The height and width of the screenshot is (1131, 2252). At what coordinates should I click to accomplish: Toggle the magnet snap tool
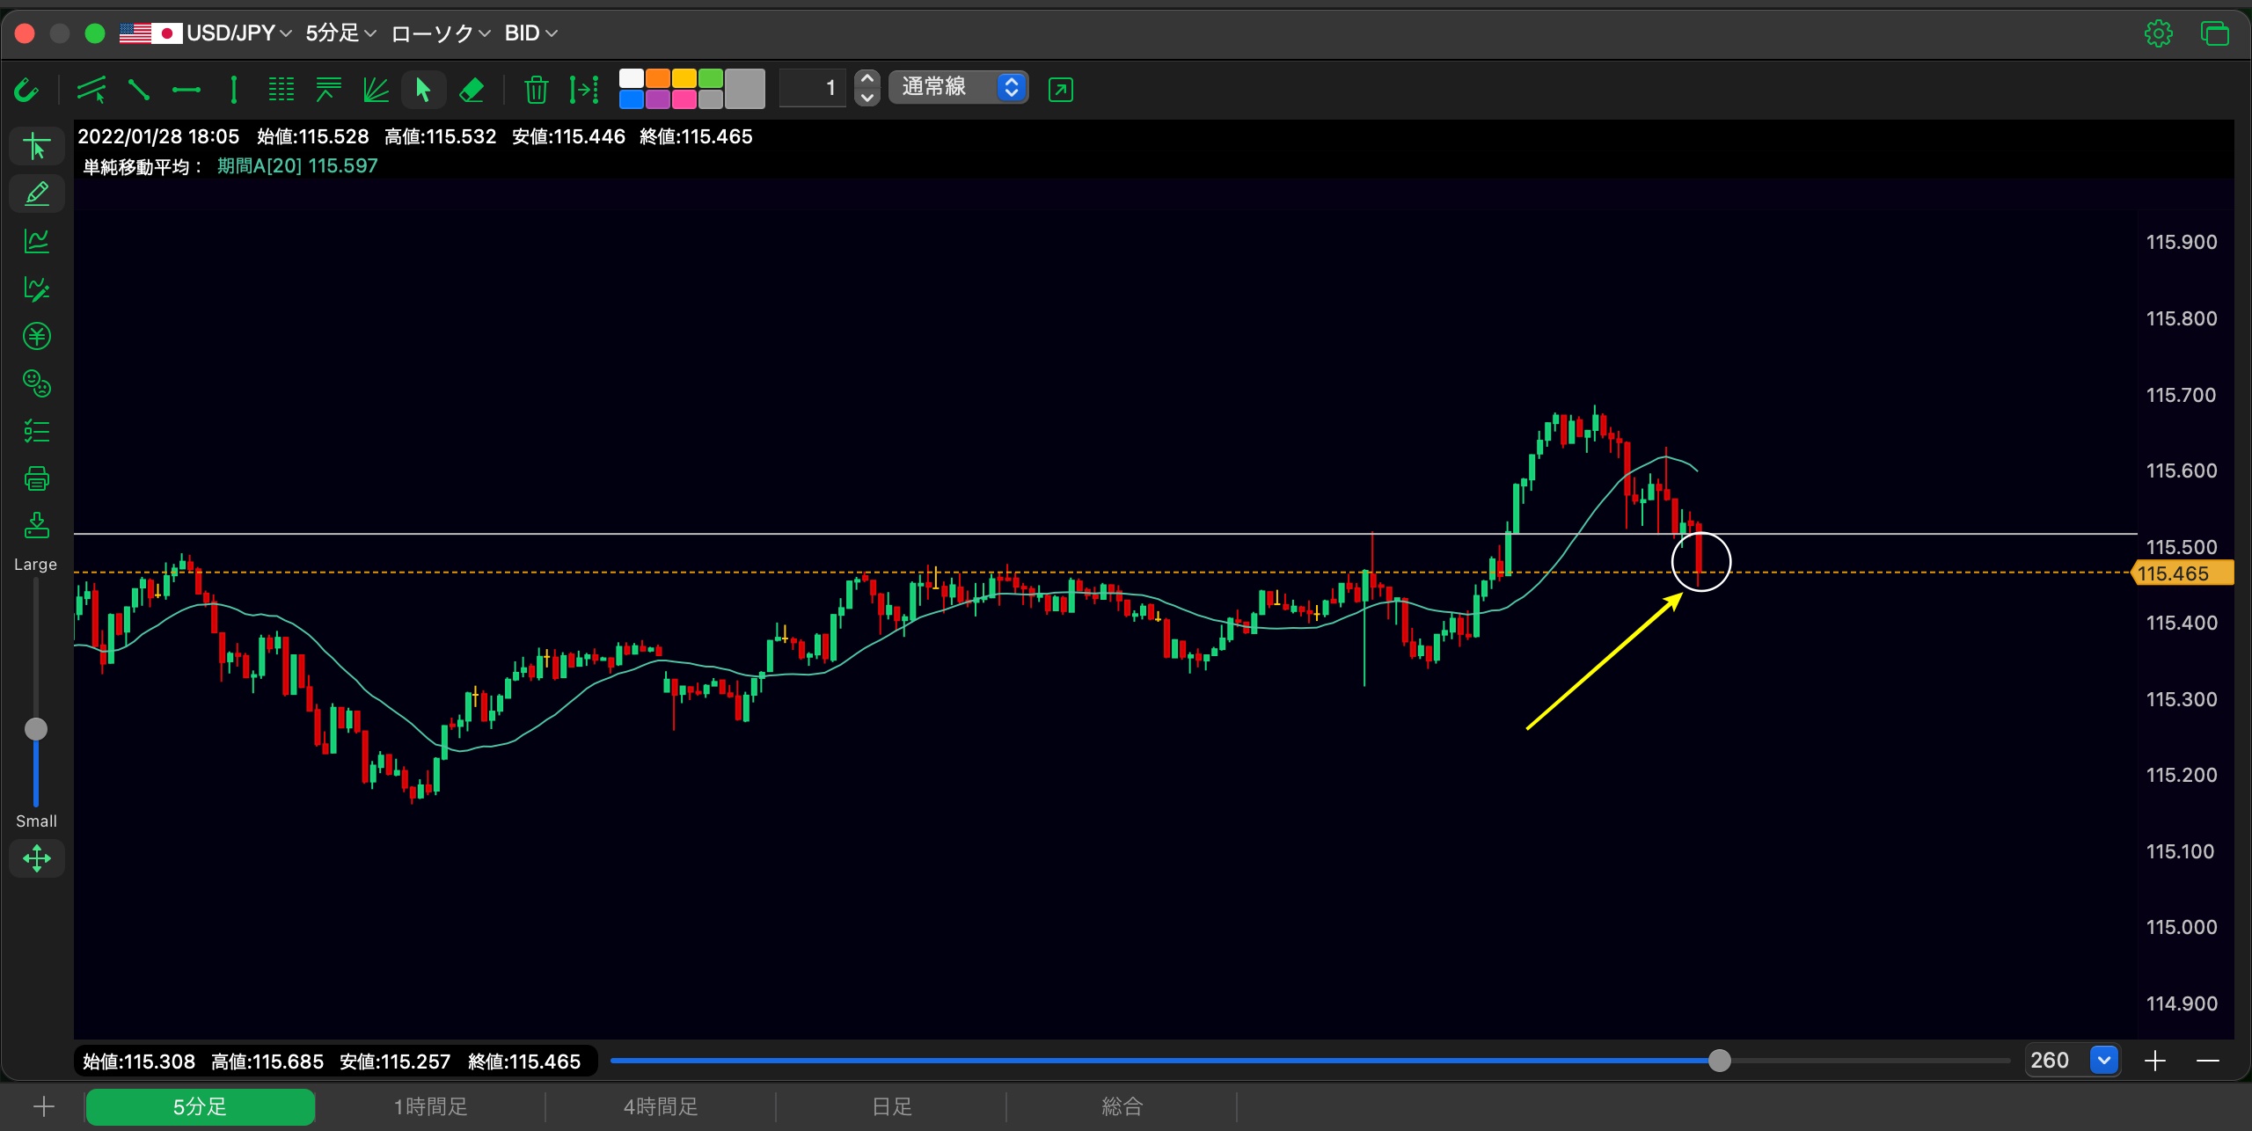point(26,90)
